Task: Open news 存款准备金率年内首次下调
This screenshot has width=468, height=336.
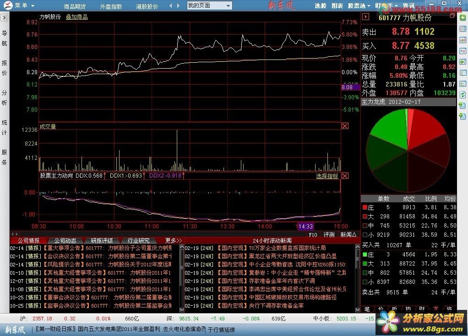Action: tap(250, 281)
